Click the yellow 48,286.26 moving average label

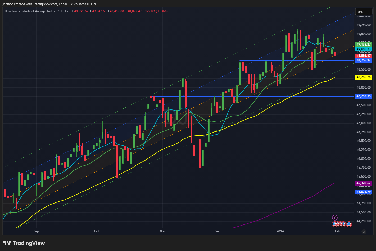pos(363,77)
